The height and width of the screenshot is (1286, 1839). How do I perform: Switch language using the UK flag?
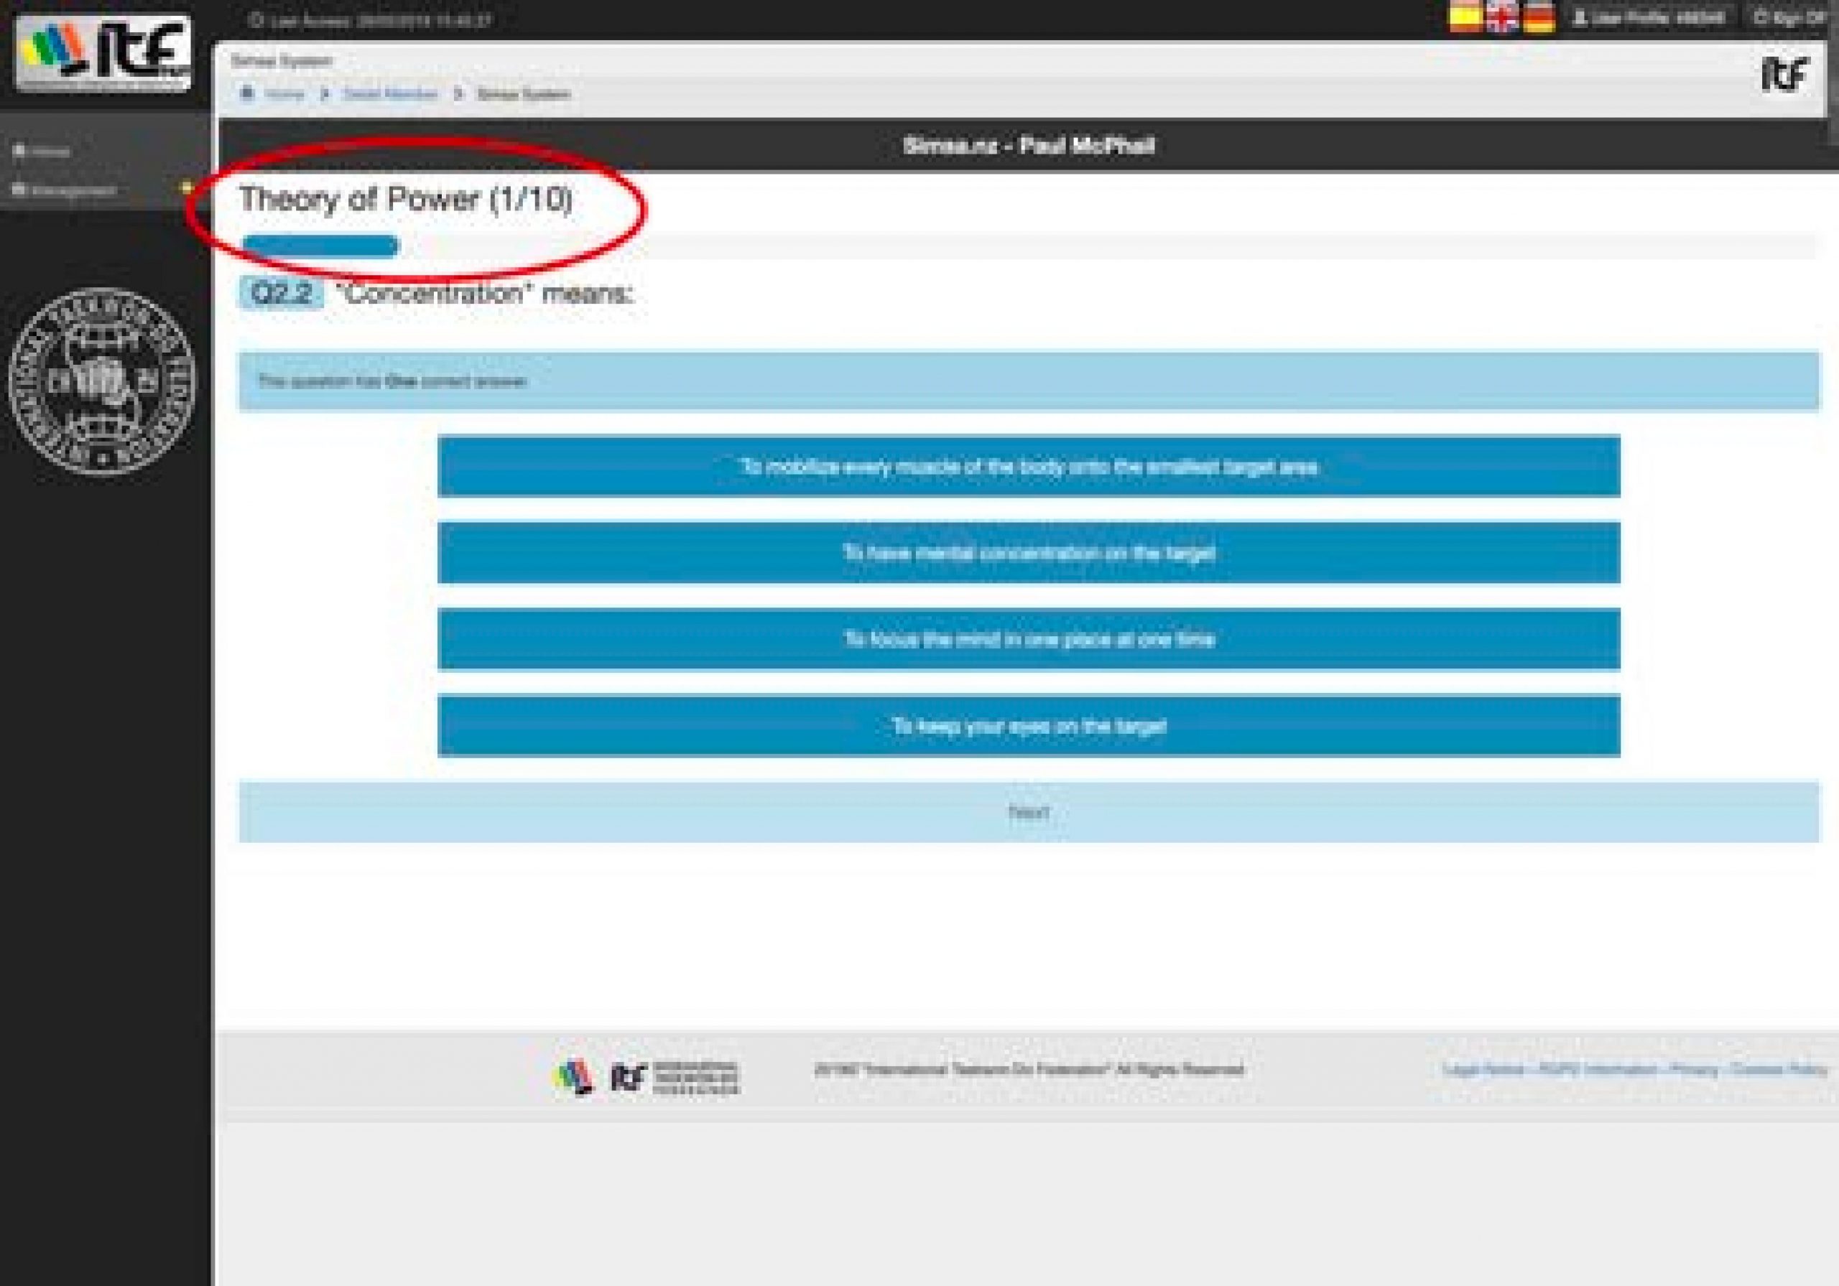[1502, 18]
